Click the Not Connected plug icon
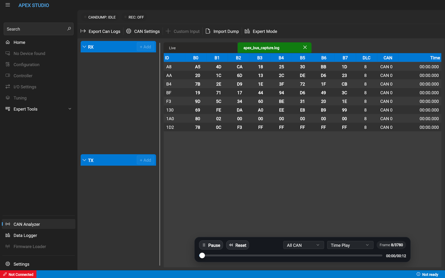This screenshot has height=278, width=445. tap(5, 274)
